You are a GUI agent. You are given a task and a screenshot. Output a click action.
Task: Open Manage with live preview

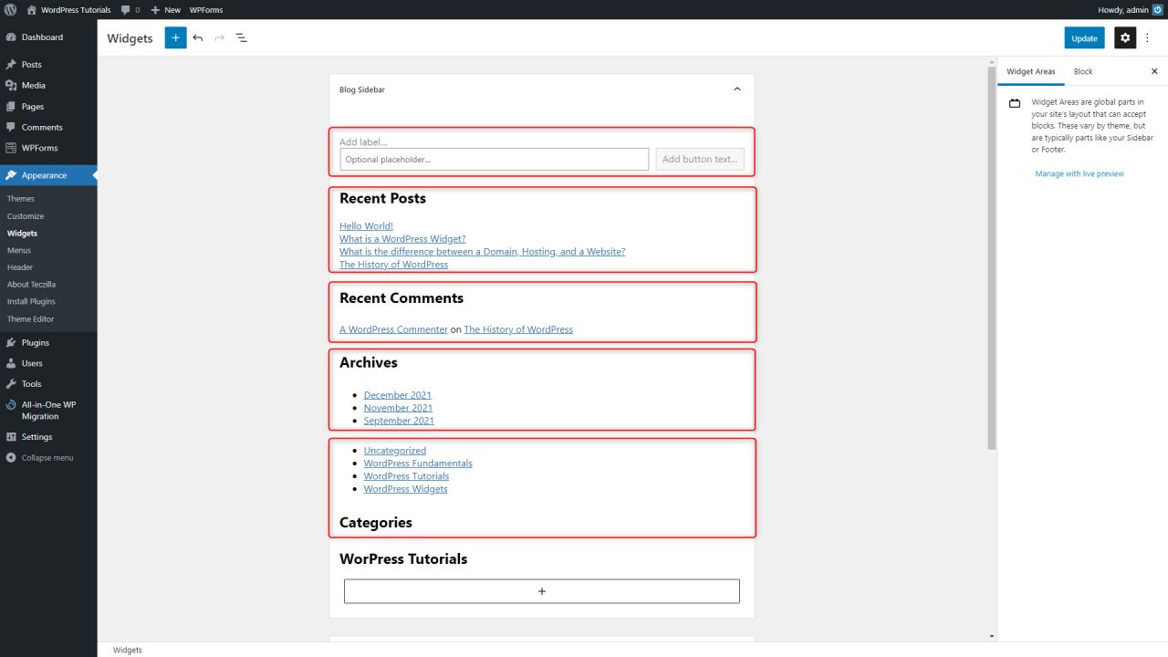(x=1079, y=173)
